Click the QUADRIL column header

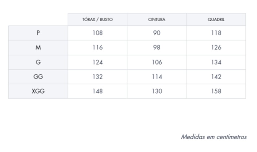(216, 19)
